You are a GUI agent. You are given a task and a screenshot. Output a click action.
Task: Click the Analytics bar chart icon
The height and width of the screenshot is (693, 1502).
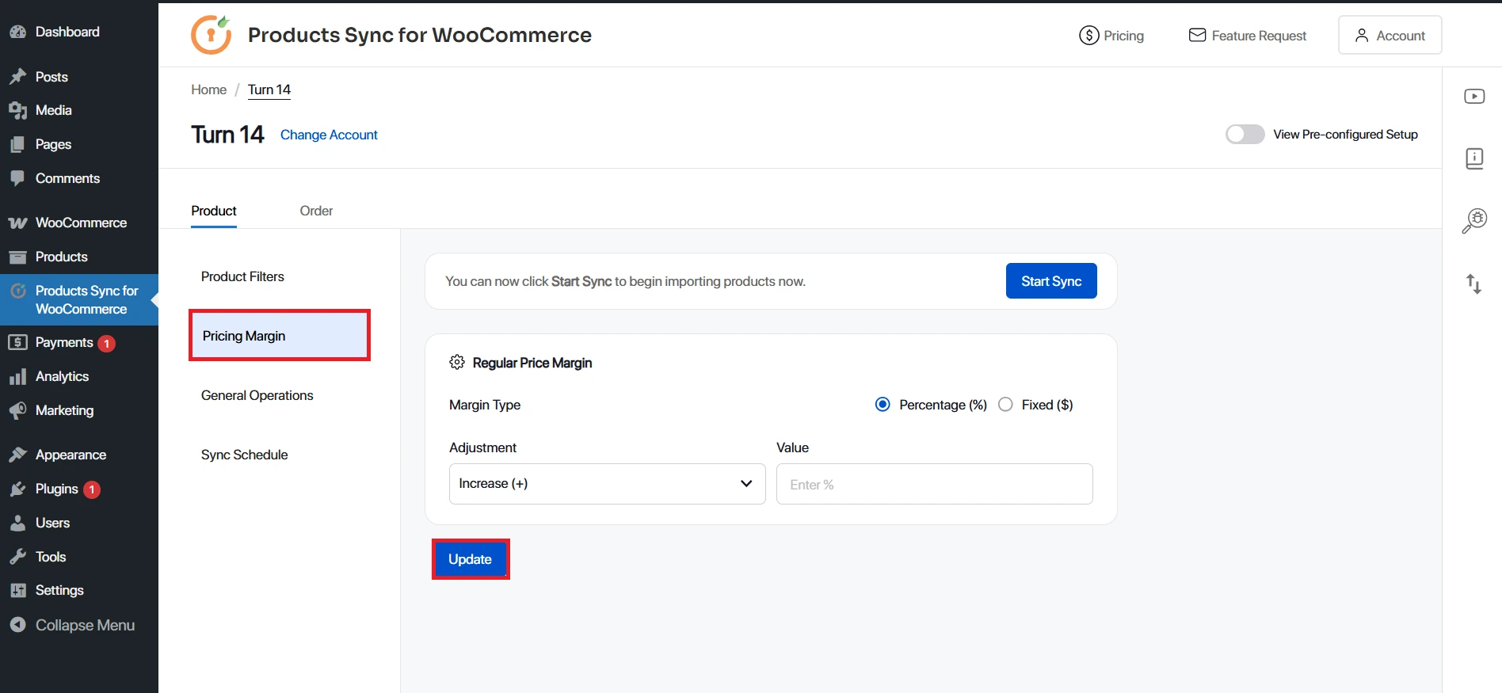[17, 376]
